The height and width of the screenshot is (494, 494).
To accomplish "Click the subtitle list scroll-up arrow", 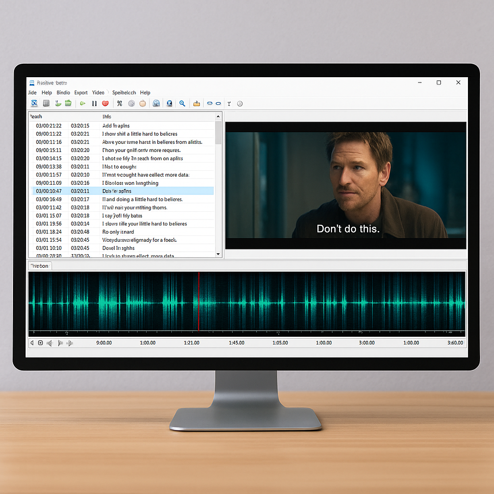I will [218, 117].
